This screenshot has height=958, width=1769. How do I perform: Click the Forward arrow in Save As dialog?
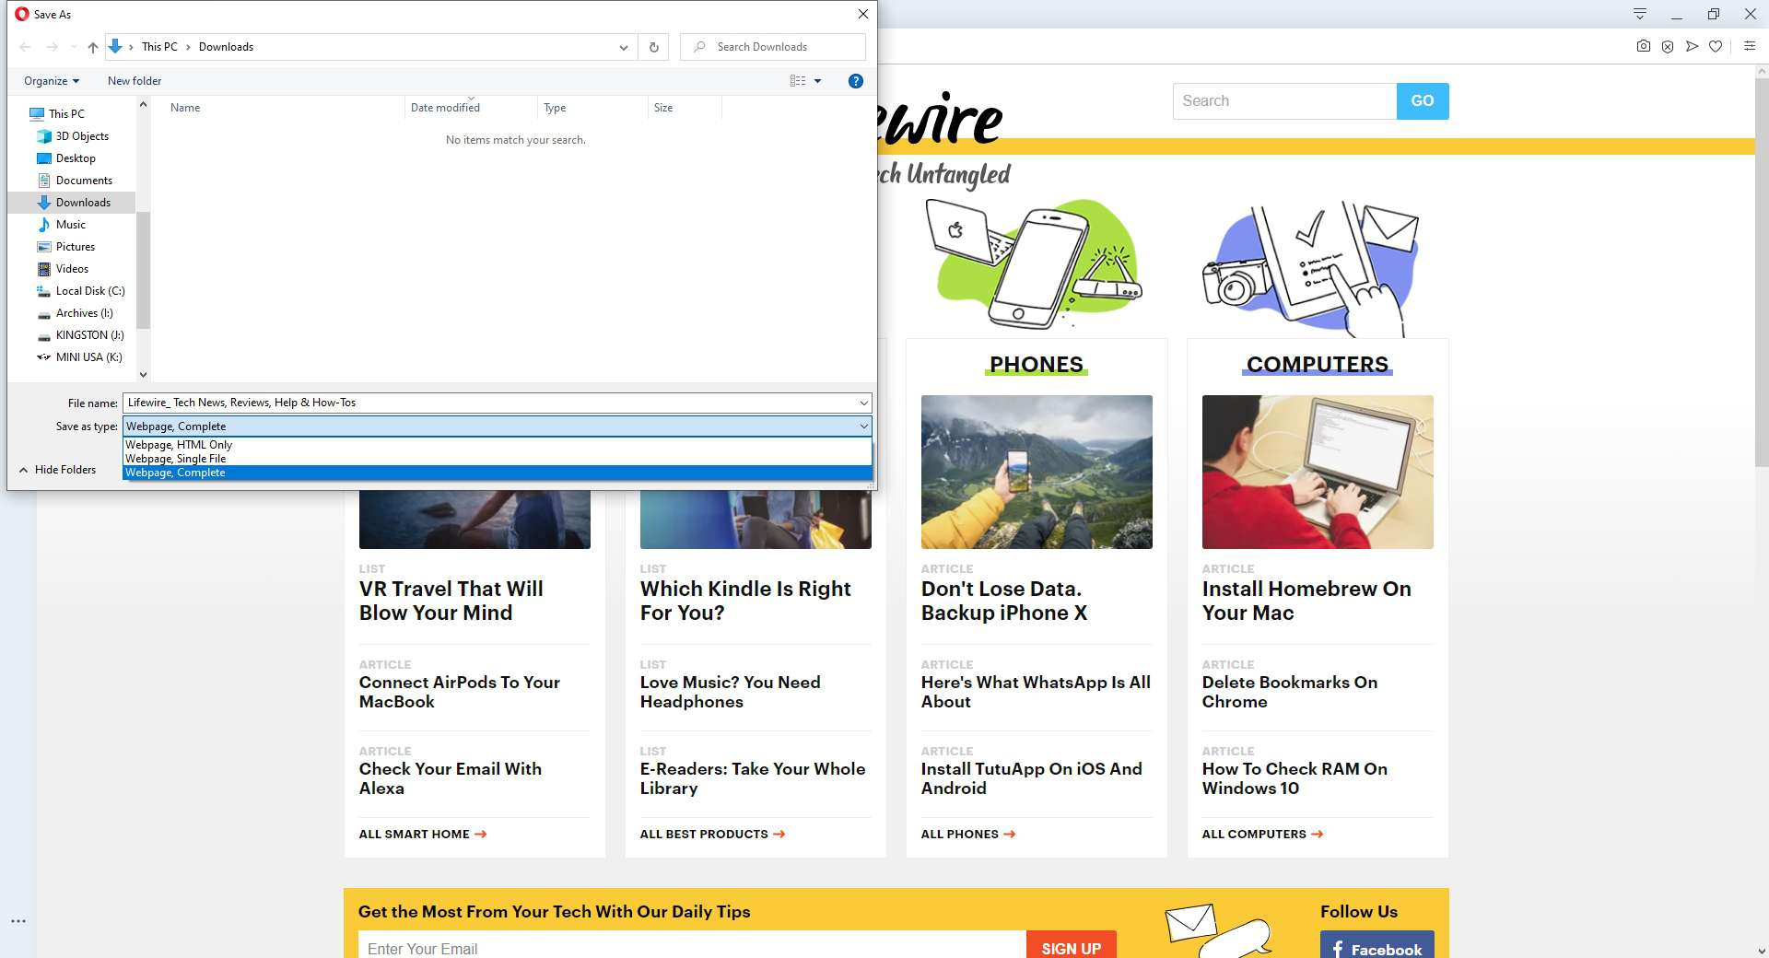[52, 47]
